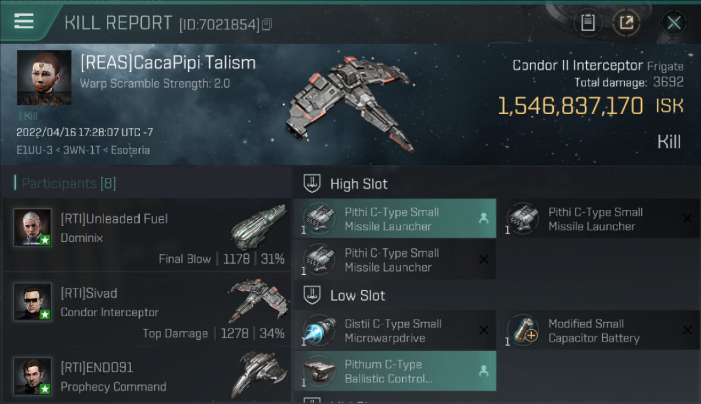
Task: Copy the kill report ID
Action: coord(268,24)
